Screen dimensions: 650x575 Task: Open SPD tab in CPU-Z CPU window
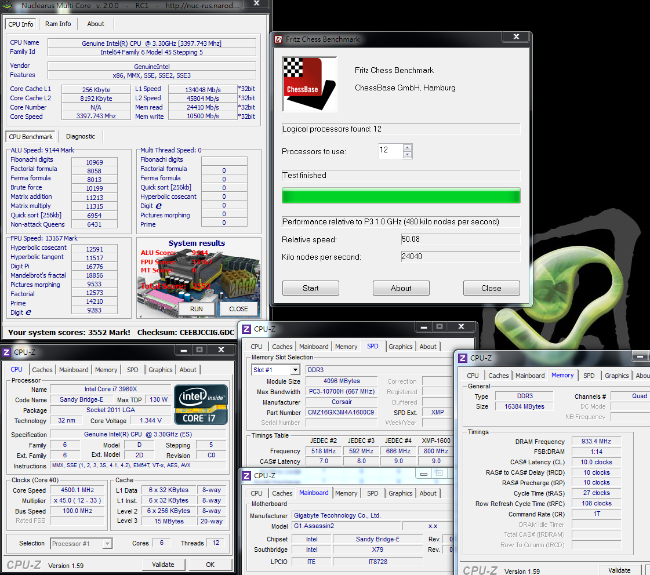(133, 370)
